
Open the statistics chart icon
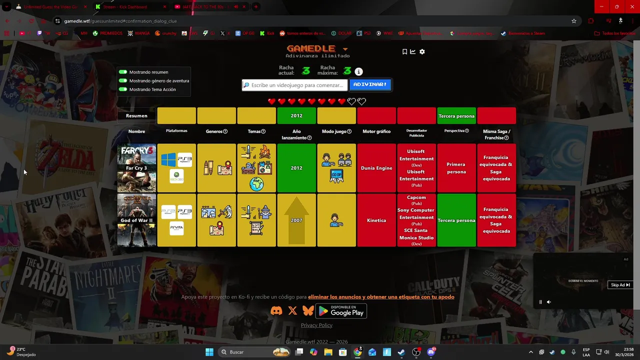point(413,51)
